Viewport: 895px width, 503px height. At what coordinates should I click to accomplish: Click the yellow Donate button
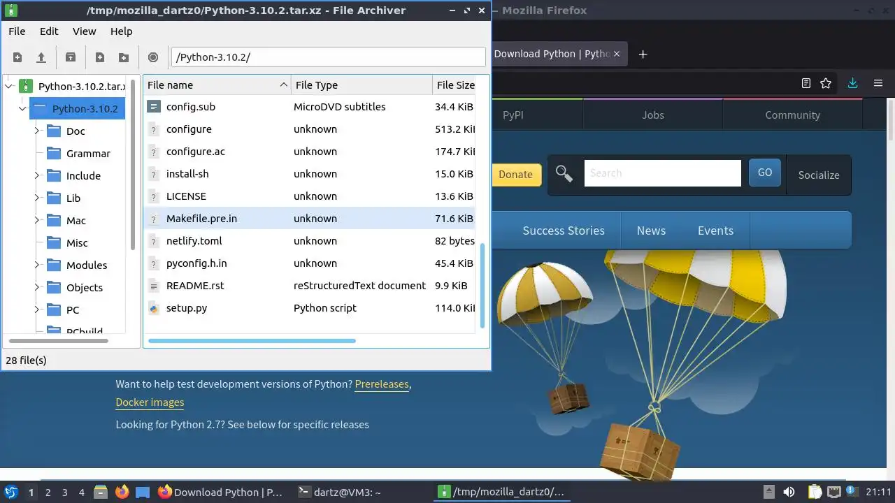click(x=516, y=175)
